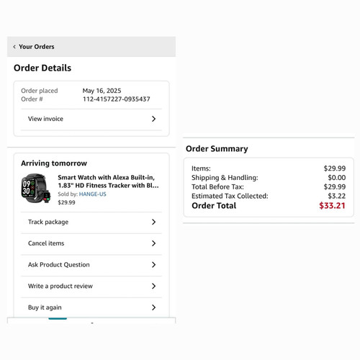This screenshot has height=360, width=360.
Task: Open Ask Product Question
Action: coord(91,265)
